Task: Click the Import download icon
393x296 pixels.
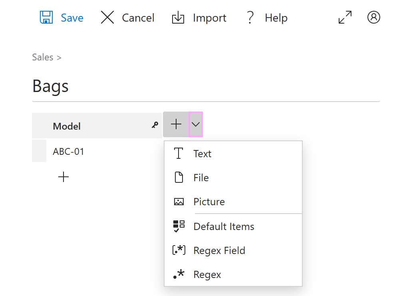Action: pos(178,18)
